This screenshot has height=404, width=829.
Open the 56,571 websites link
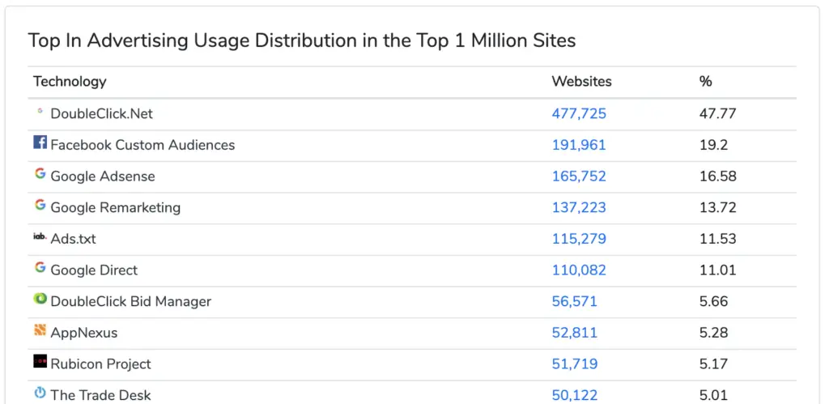575,301
